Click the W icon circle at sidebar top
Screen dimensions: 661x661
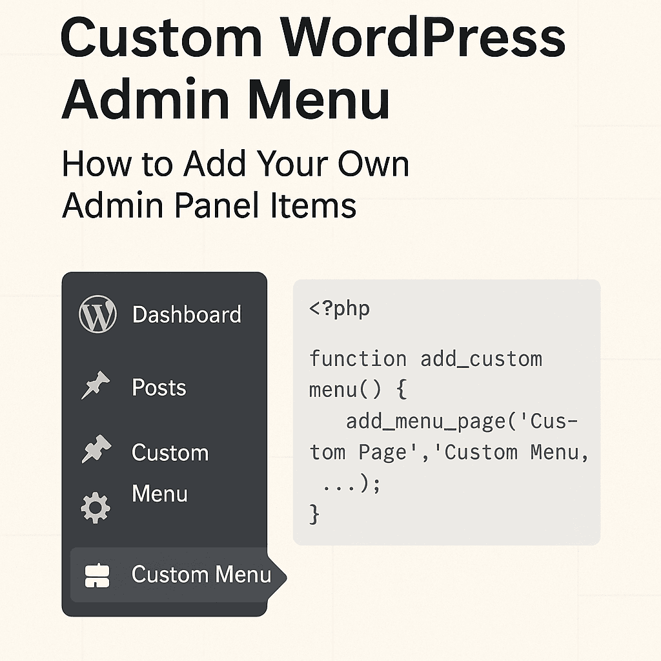coord(96,314)
